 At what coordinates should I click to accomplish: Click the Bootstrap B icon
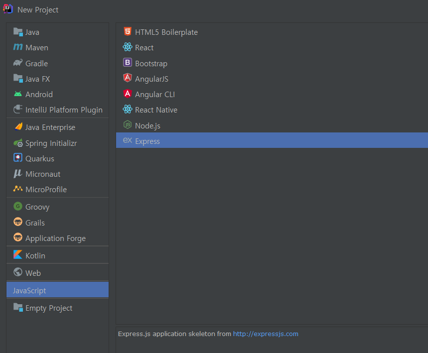click(x=128, y=62)
